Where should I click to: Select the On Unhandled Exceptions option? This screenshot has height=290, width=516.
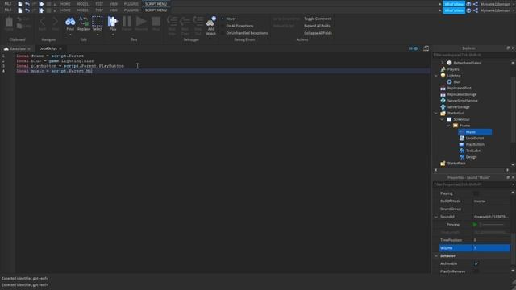click(x=247, y=33)
